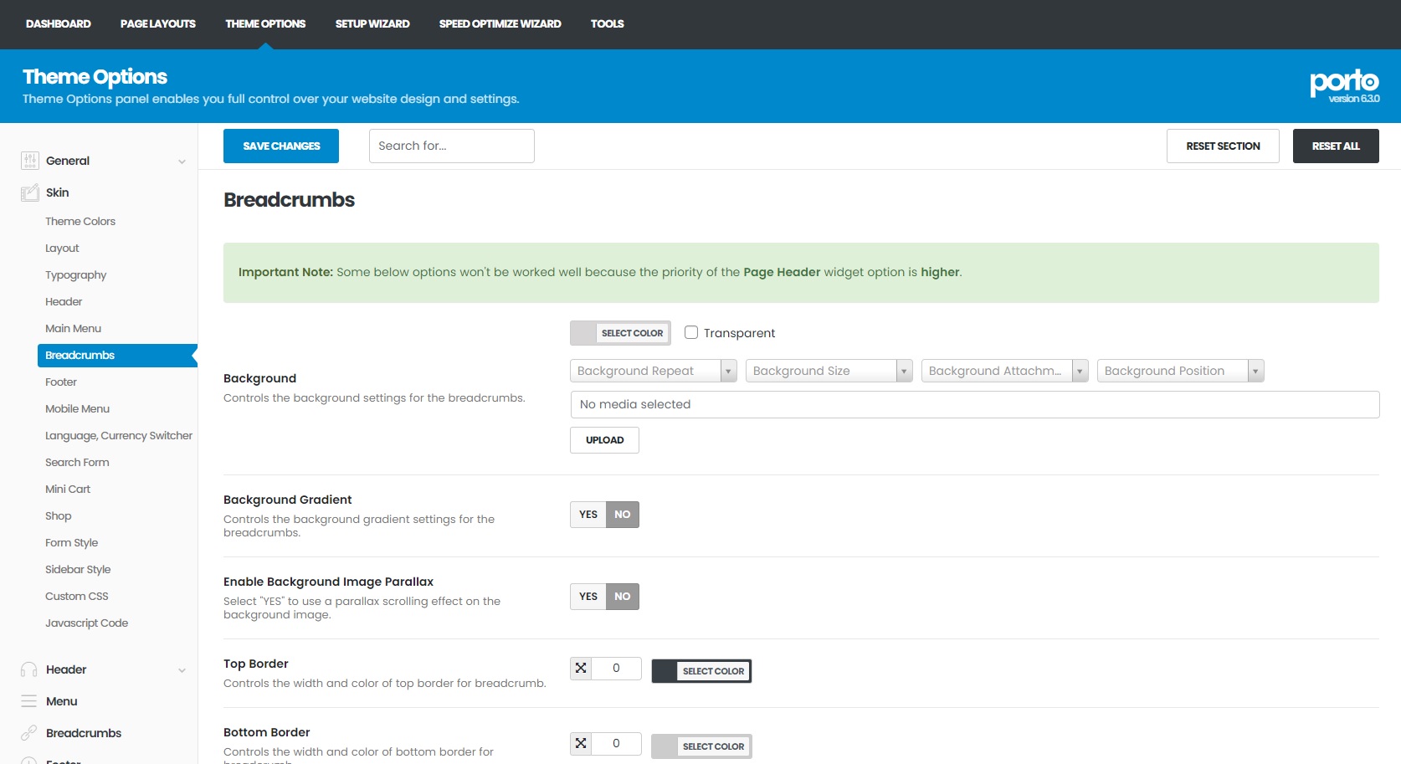
Task: Go to Page Layouts in top navigation
Action: 158,23
